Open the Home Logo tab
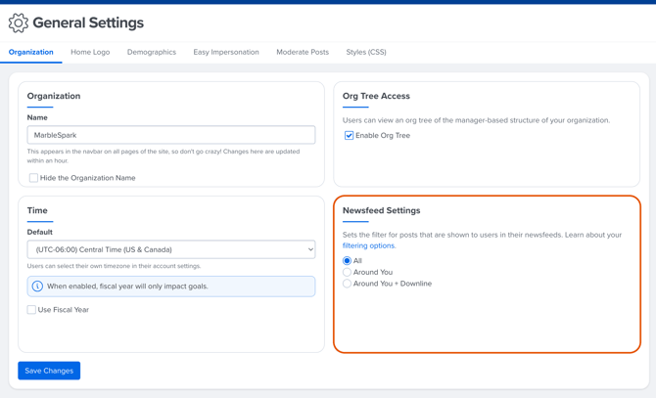 coord(90,52)
